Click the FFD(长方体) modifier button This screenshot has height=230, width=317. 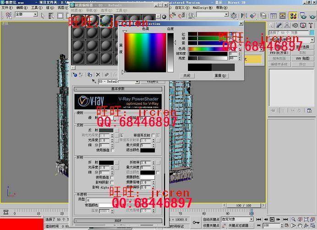[x=279, y=53]
